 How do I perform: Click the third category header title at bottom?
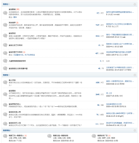coord(7,130)
